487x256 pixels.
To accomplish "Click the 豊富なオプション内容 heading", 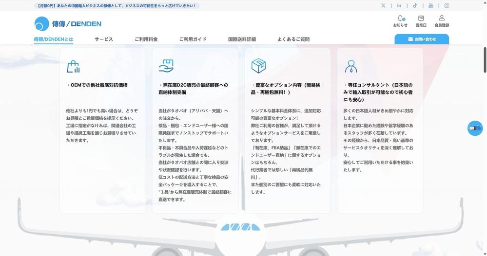I will tap(286, 89).
